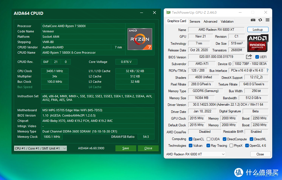The image size is (282, 180).
Task: Click the Ryzen 7 processor logo
Action: click(x=140, y=39)
